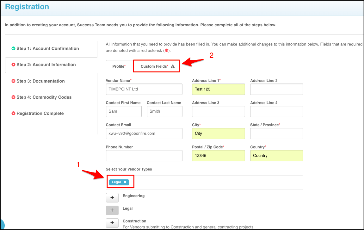Click green checkmark icon for Step 1
The image size is (364, 230).
13,49
